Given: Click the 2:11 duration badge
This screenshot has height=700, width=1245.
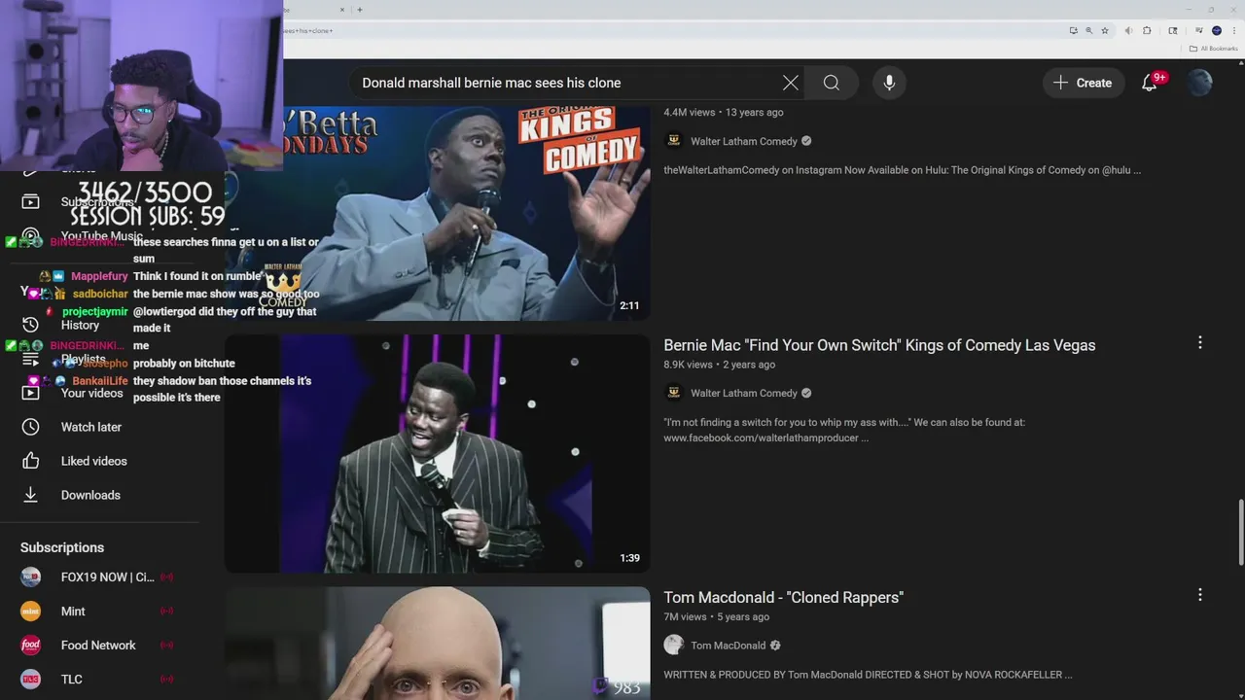Looking at the screenshot, I should 629,305.
